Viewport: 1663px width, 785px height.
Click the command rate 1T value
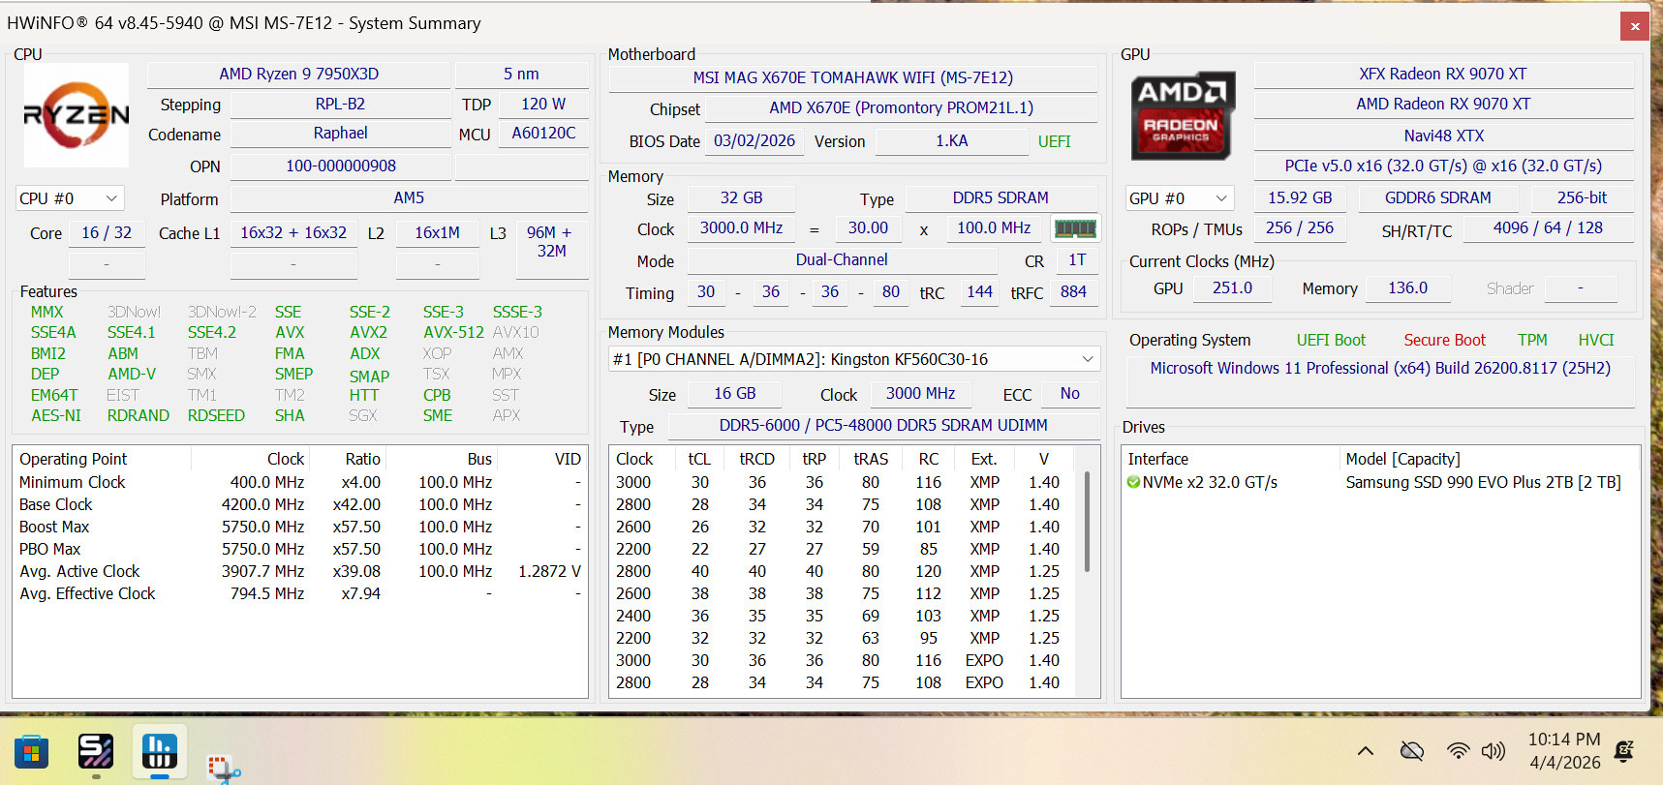(x=1077, y=260)
